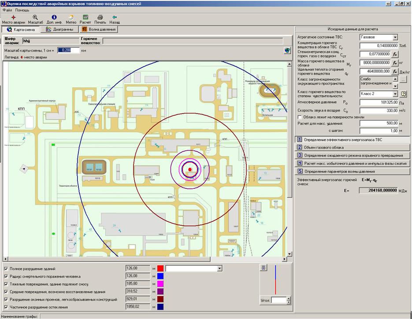
Task: Click the magenta color swatch
Action: tap(161, 284)
